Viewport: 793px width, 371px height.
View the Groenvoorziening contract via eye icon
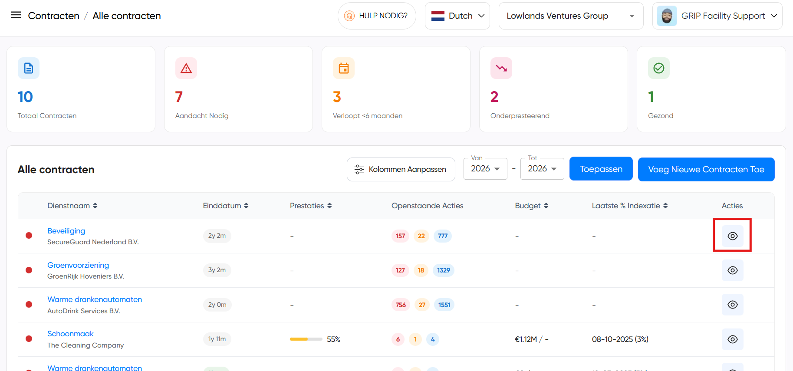tap(732, 270)
